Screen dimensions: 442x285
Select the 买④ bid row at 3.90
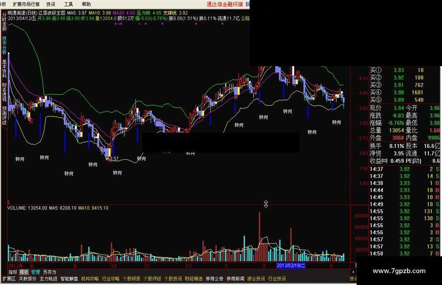click(397, 92)
